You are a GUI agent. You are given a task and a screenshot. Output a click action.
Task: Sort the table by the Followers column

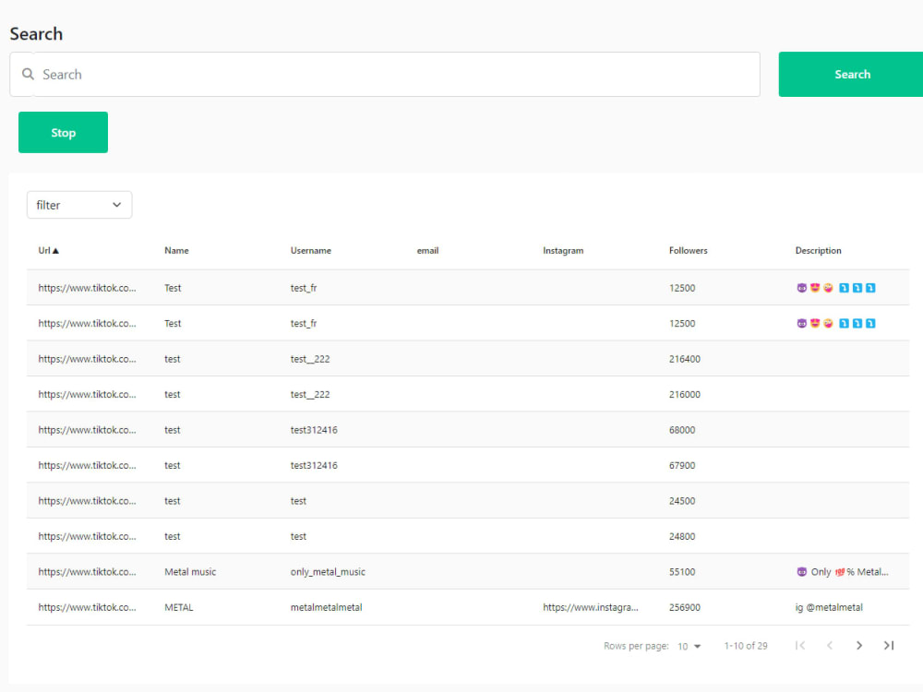coord(689,249)
